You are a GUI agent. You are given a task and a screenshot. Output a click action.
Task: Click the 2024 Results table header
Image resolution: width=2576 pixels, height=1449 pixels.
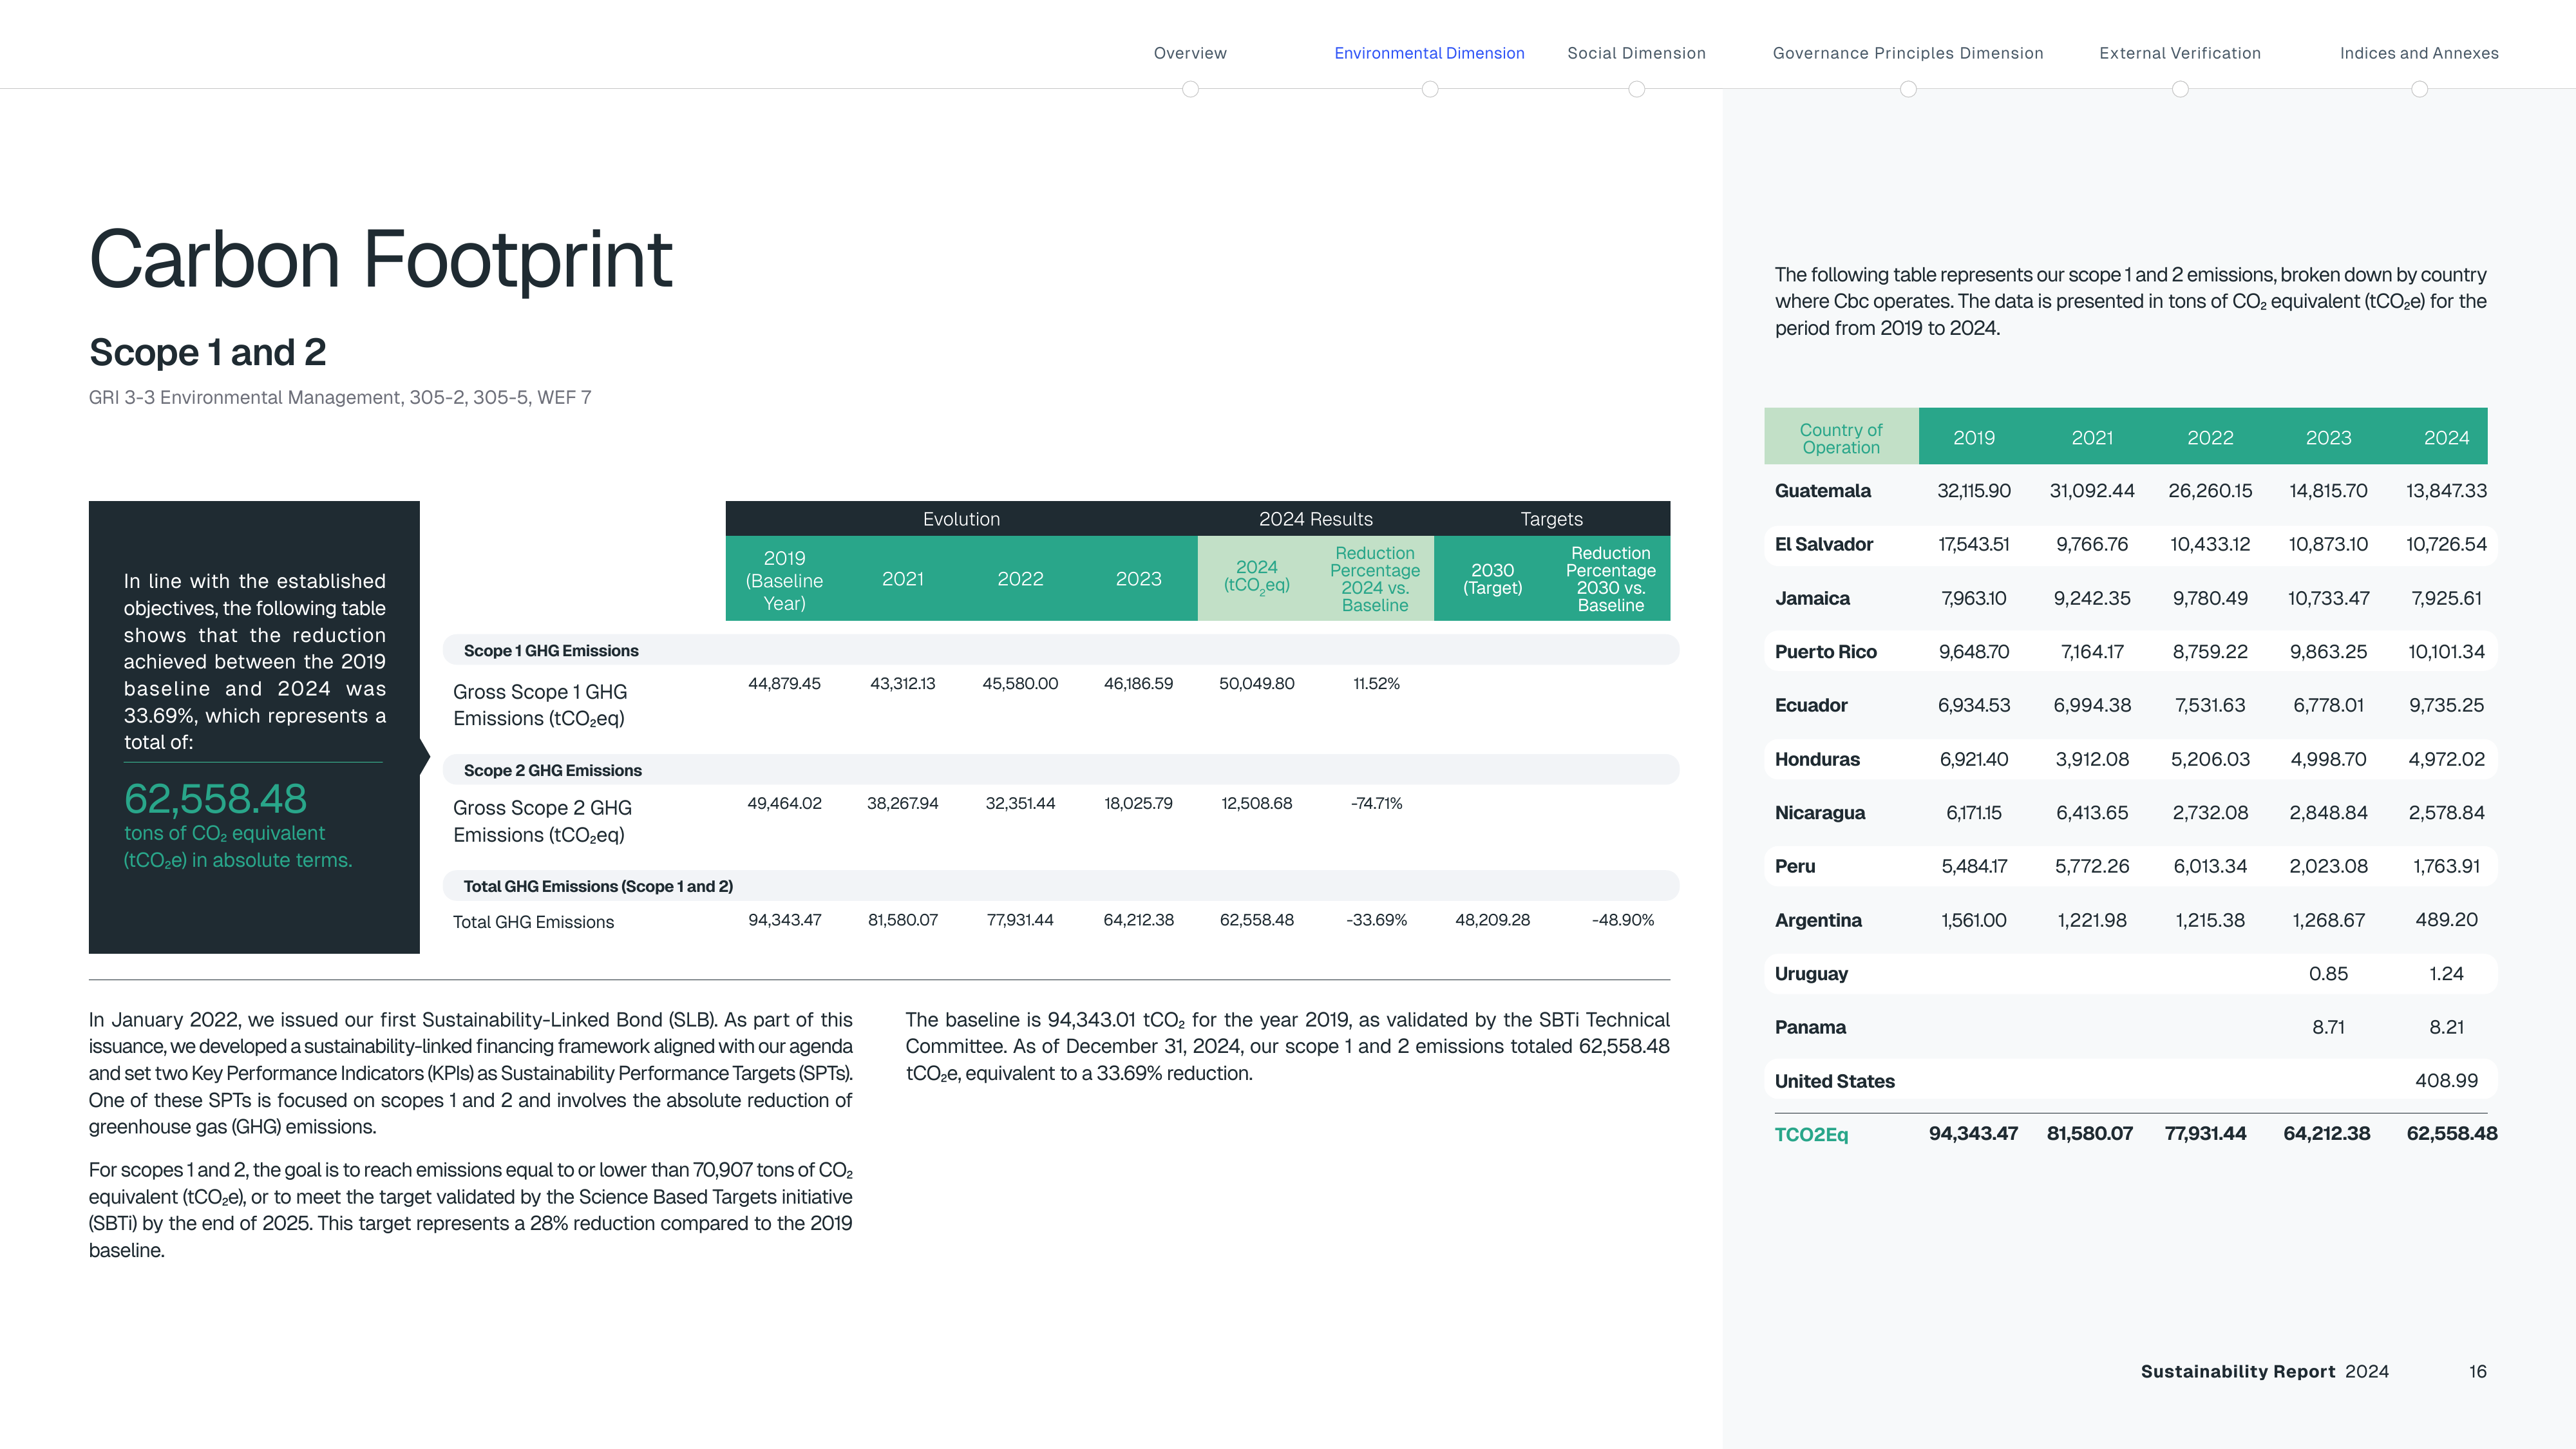point(1315,518)
